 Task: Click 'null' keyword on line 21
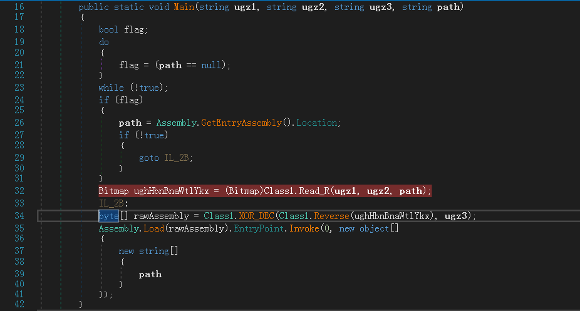[x=211, y=65]
